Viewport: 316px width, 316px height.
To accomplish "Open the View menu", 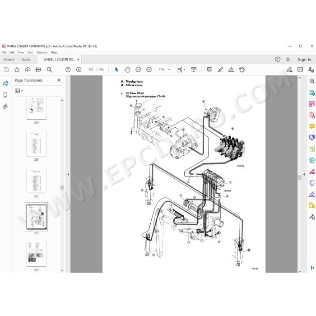I will tap(21, 52).
